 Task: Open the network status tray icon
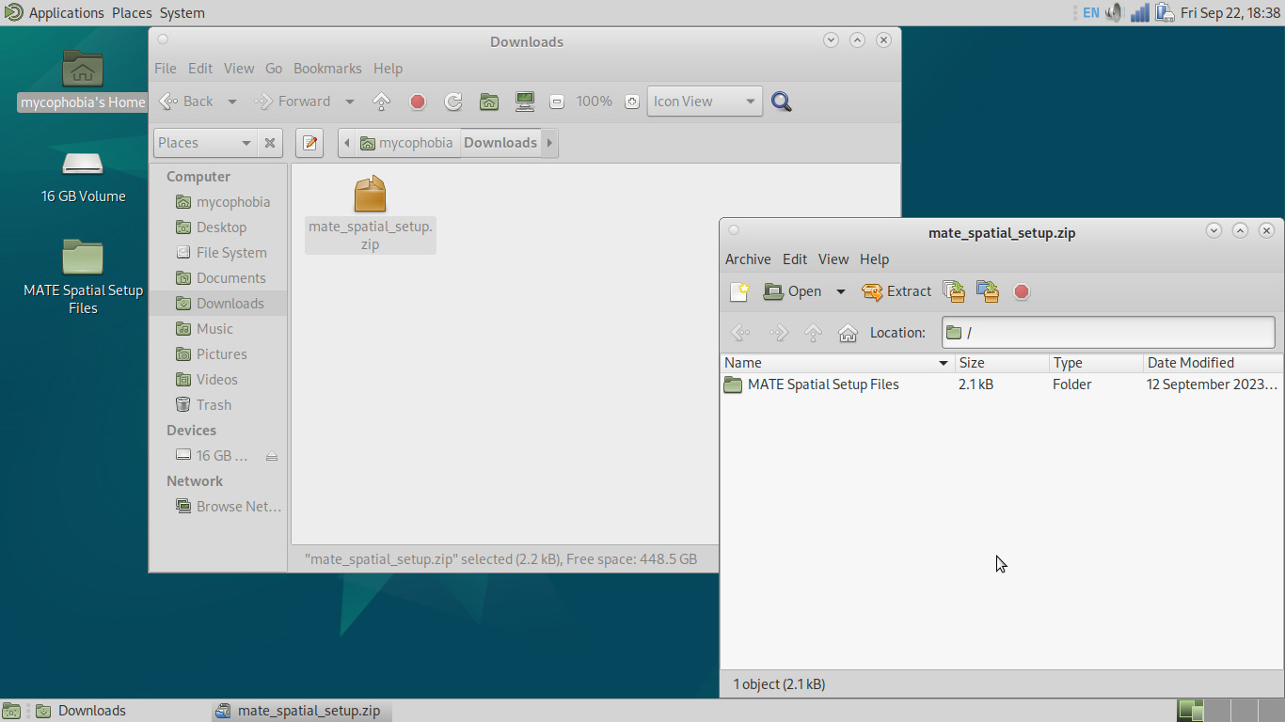[1140, 13]
